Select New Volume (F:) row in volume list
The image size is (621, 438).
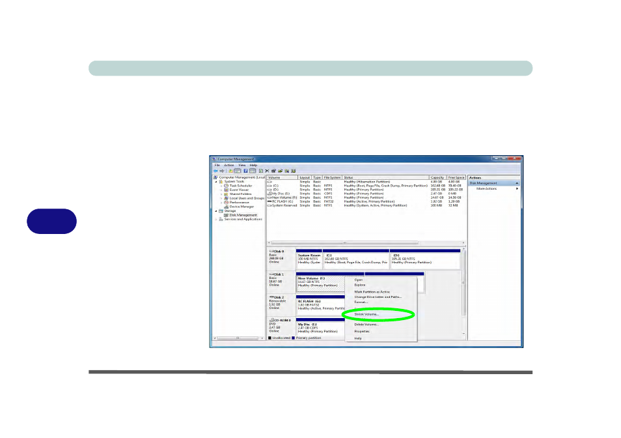[366, 197]
